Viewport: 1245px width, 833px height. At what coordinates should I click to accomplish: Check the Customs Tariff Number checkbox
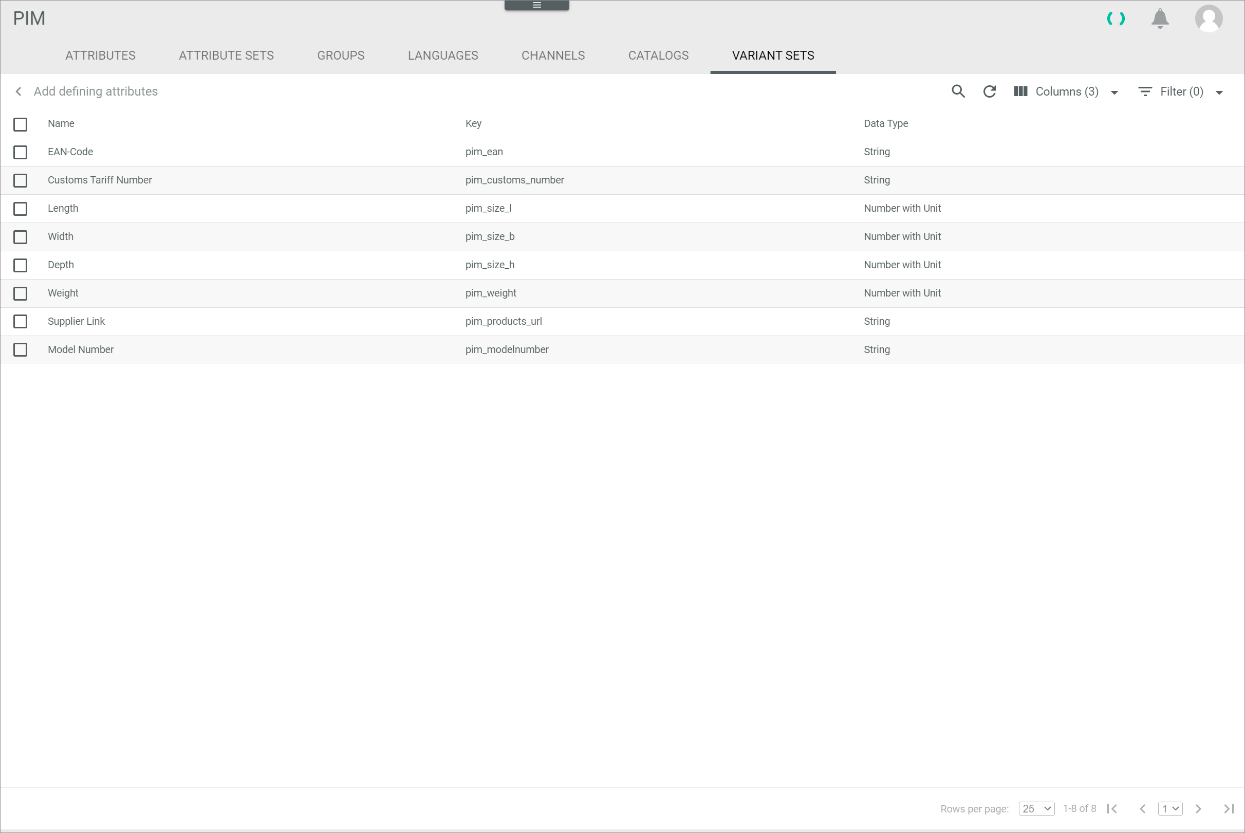(20, 180)
